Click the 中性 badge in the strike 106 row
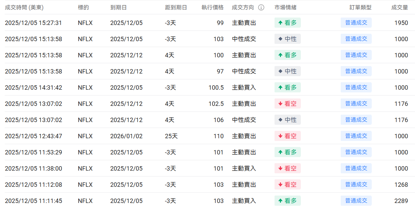 (x=287, y=120)
